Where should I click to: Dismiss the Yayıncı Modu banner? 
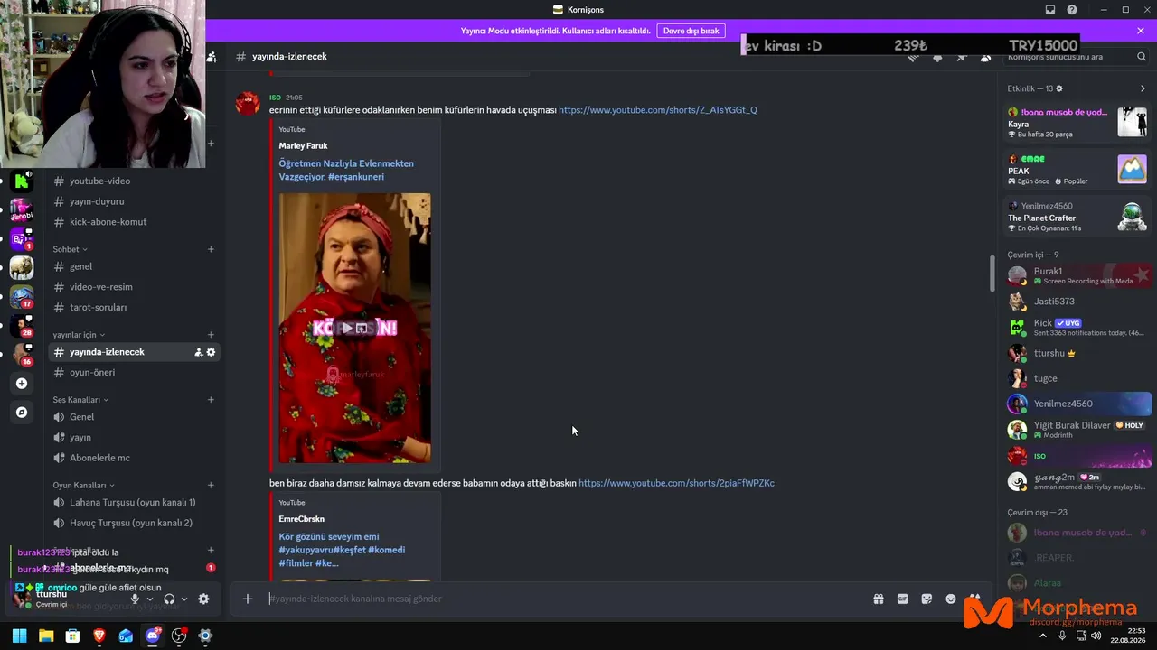point(1141,31)
